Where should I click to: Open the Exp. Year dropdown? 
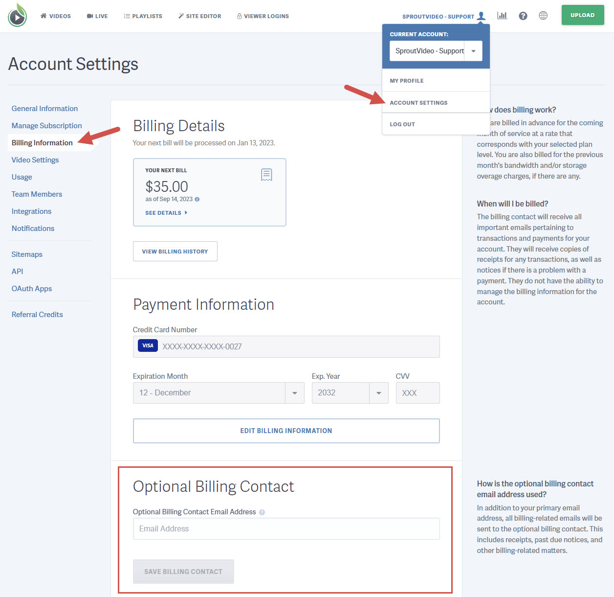point(378,392)
